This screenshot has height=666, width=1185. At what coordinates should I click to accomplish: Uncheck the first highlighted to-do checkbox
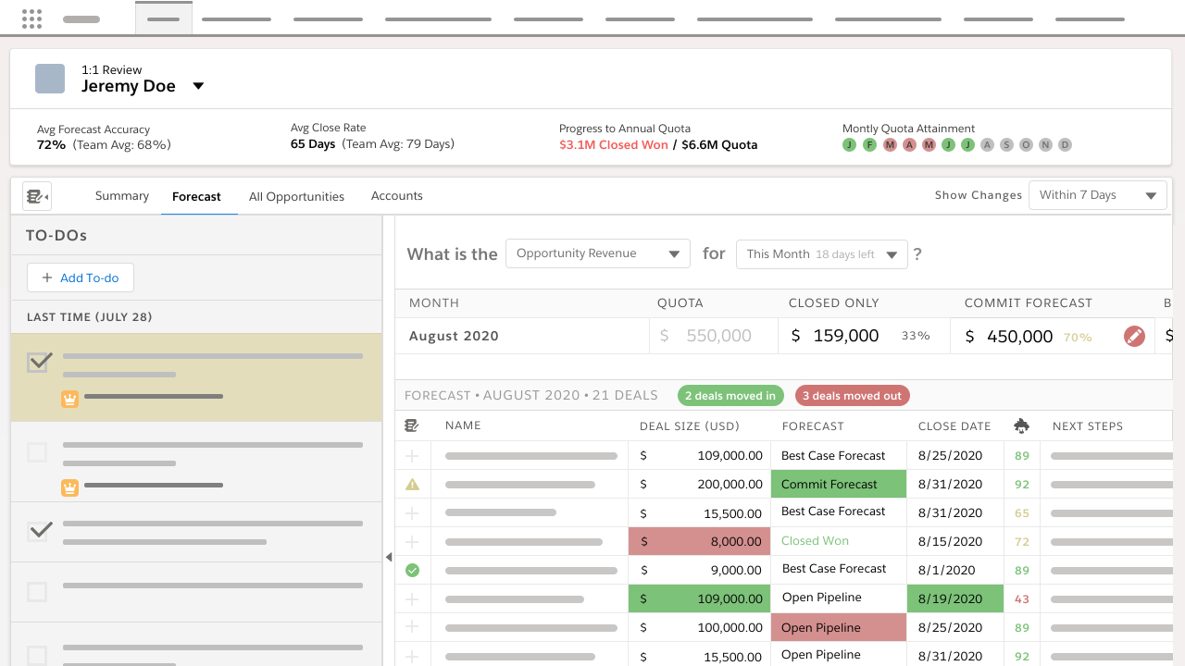click(39, 363)
